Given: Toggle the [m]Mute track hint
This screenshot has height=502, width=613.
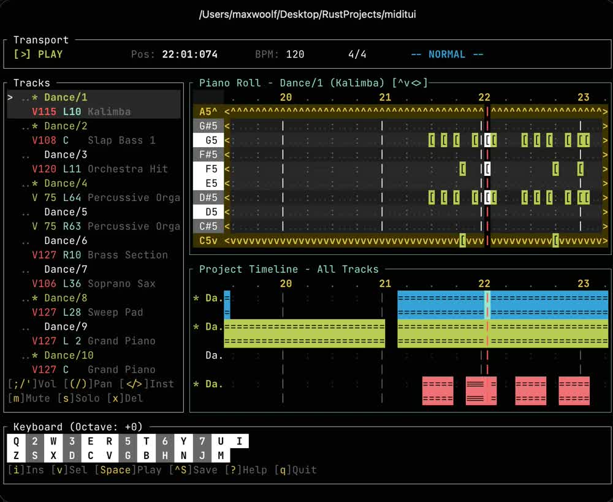Looking at the screenshot, I should click(29, 398).
